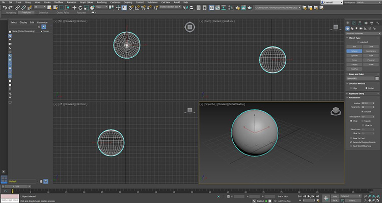Click the Radius value field
Screen dimensions: 382x203
(367, 103)
